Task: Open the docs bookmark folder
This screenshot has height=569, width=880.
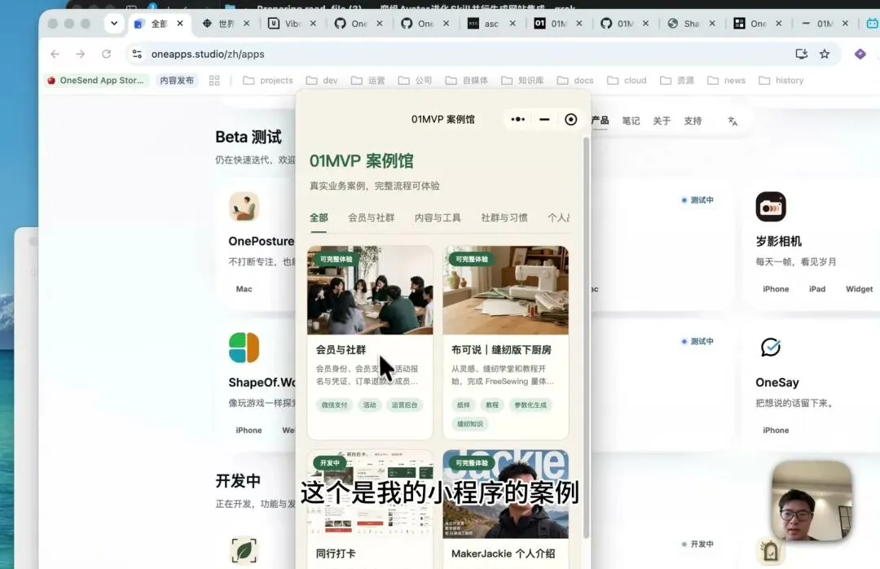Action: coord(575,80)
